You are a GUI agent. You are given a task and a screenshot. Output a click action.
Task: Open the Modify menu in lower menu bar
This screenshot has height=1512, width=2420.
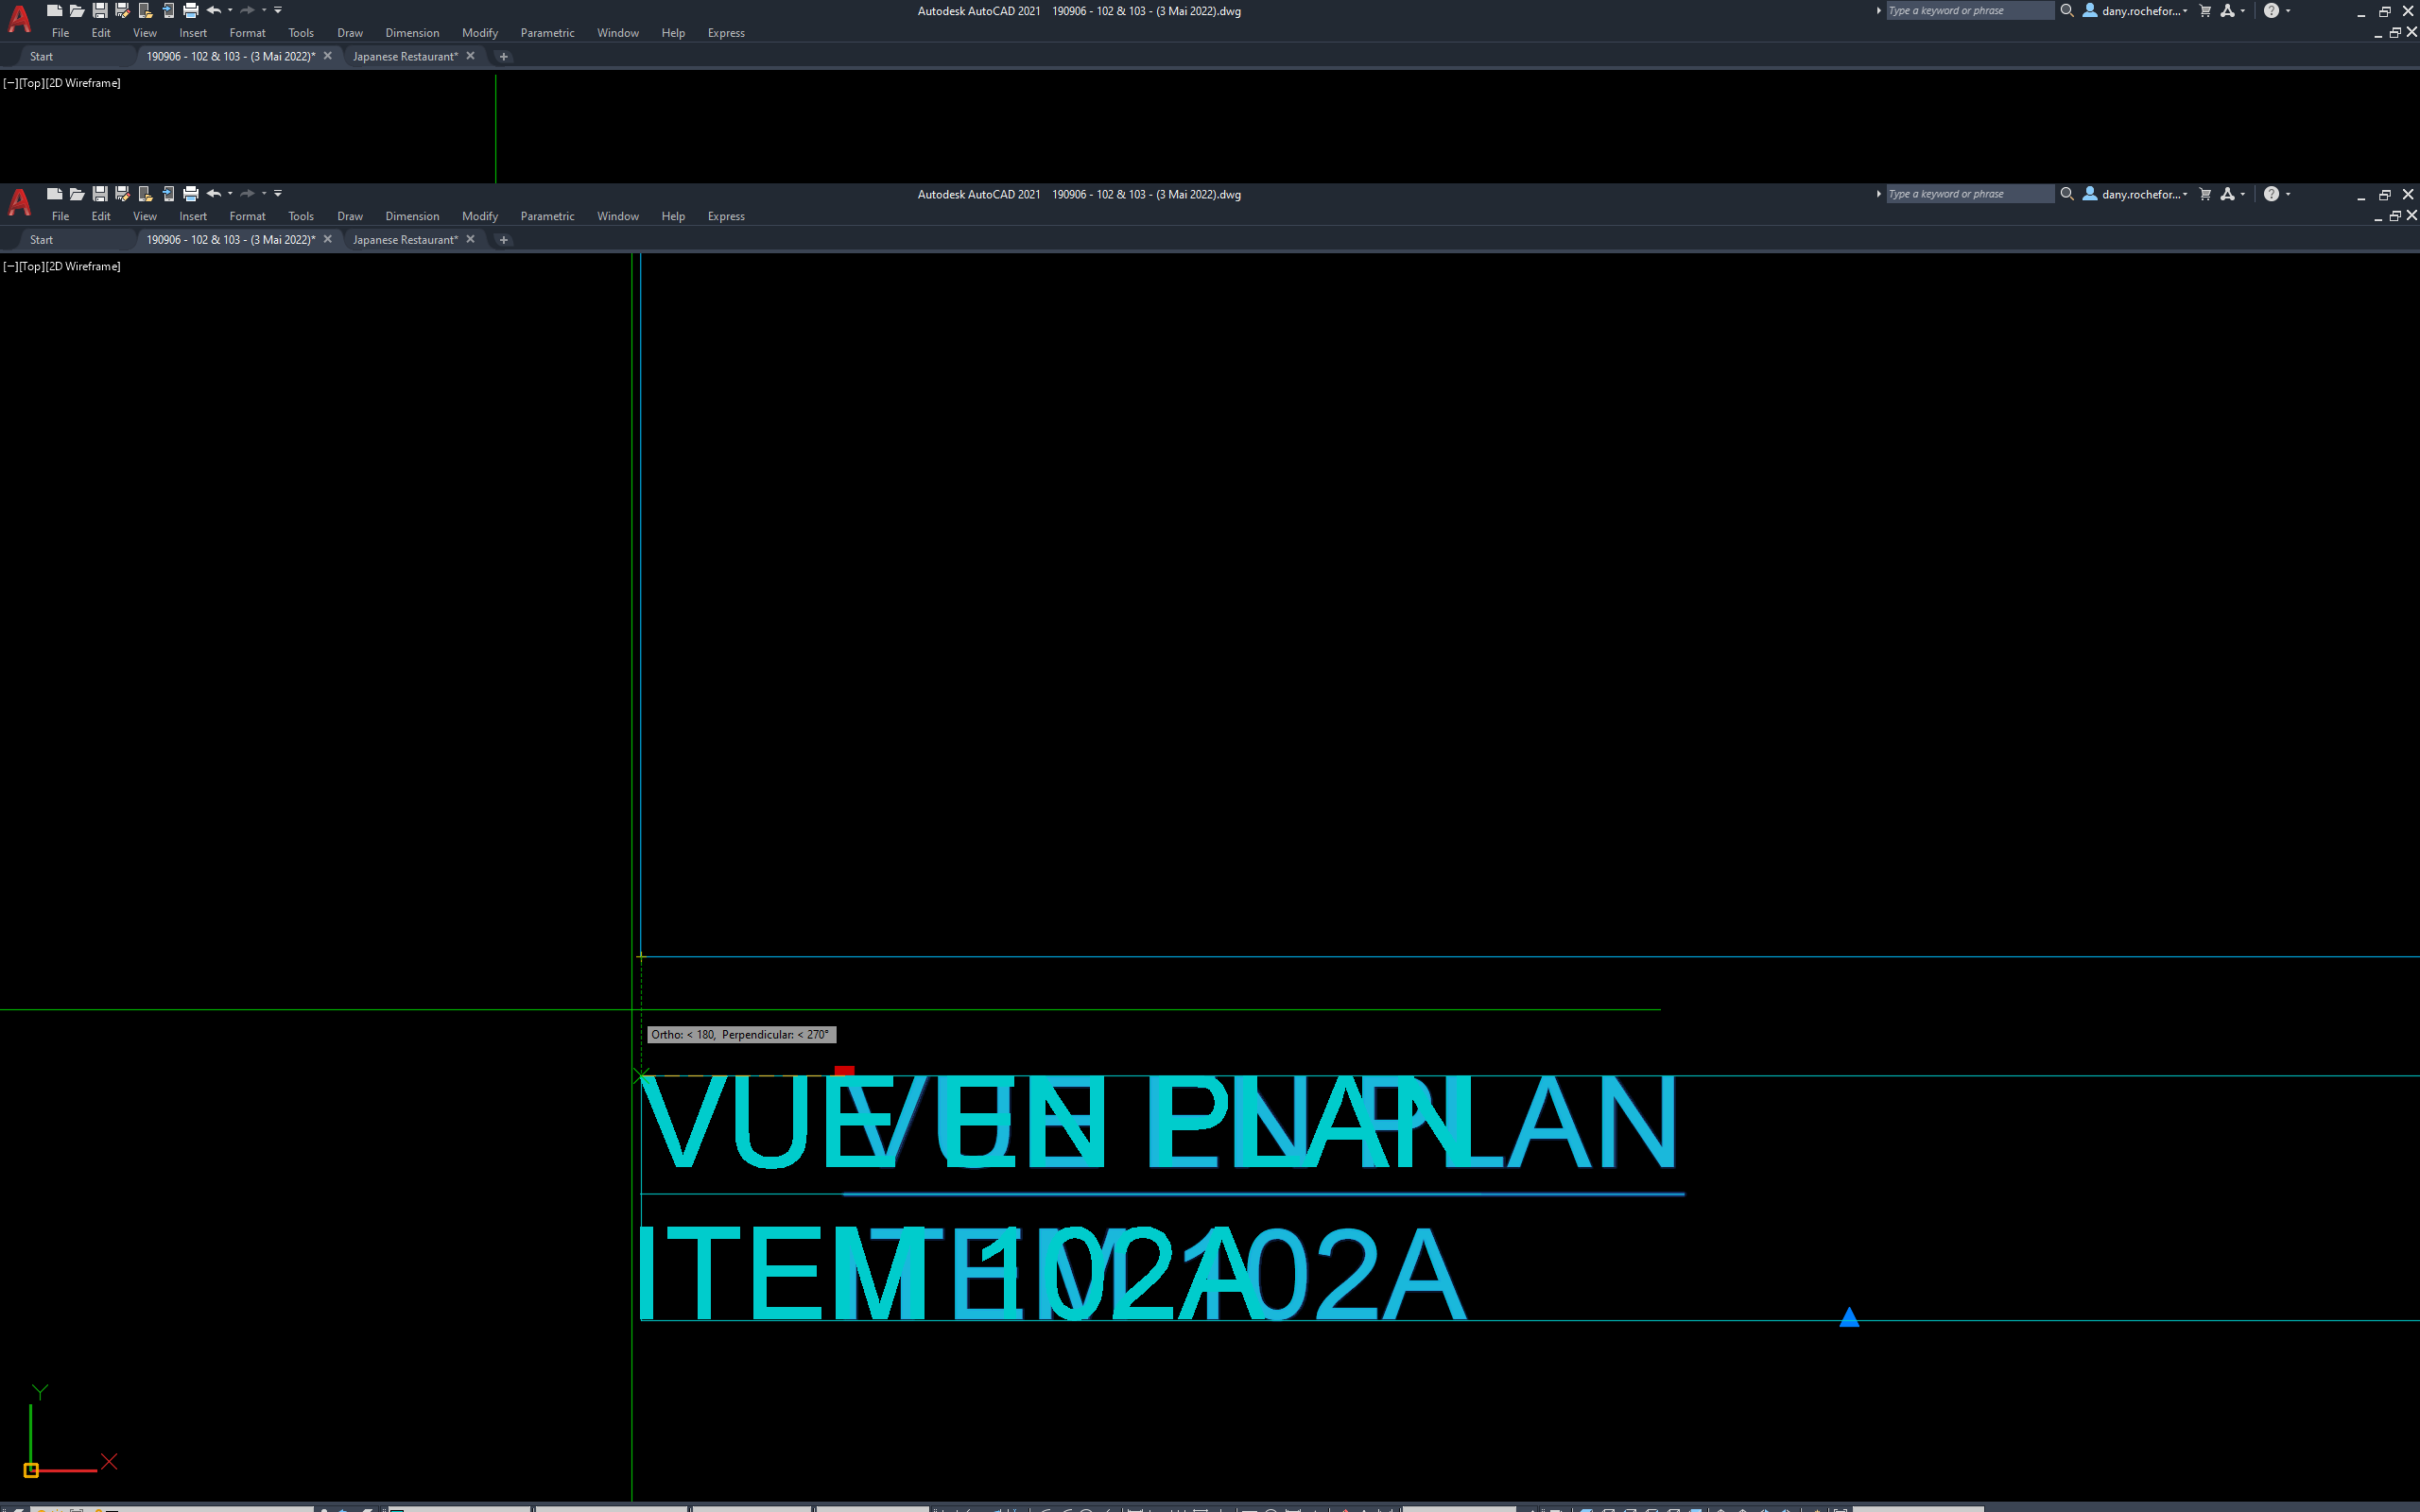click(x=479, y=216)
